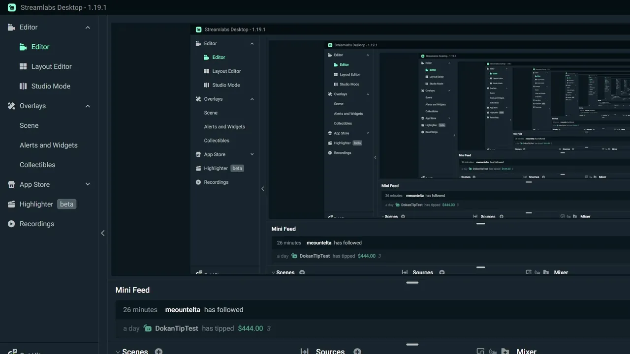
Task: Click the clapperboard icon beside Highlighter
Action: click(11, 204)
